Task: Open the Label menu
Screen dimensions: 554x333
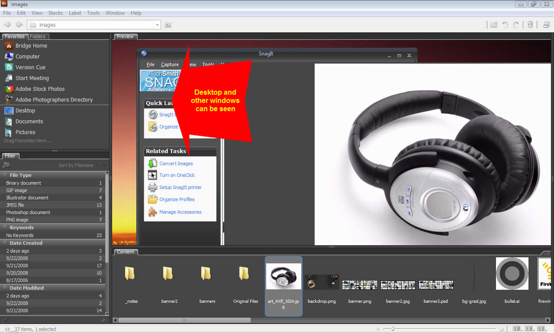Action: click(75, 13)
